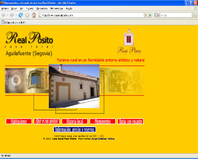Viewport: 198px width, 159px height.
Task: Click the status bar 'Terminado' text
Action: click(x=6, y=155)
